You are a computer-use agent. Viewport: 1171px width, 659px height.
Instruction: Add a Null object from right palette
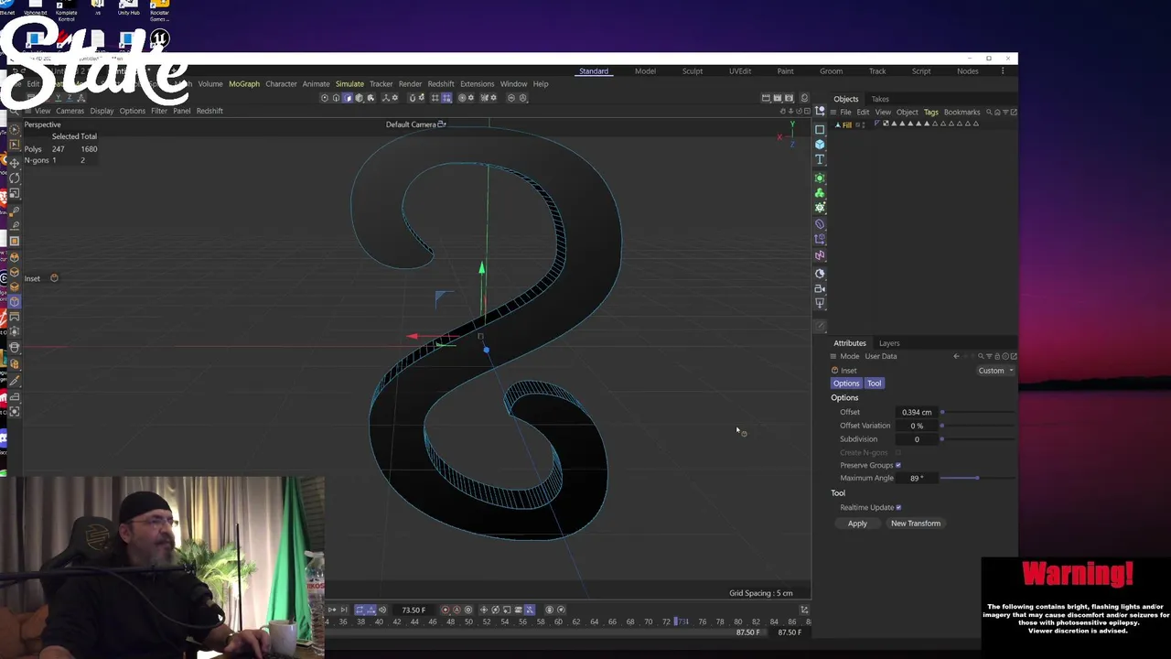coord(820,111)
